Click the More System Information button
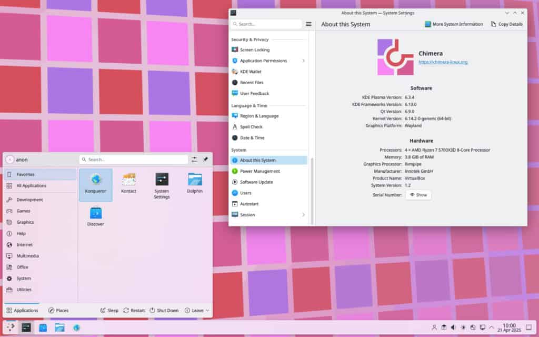Screen dimensions: 539x337 click(x=454, y=24)
